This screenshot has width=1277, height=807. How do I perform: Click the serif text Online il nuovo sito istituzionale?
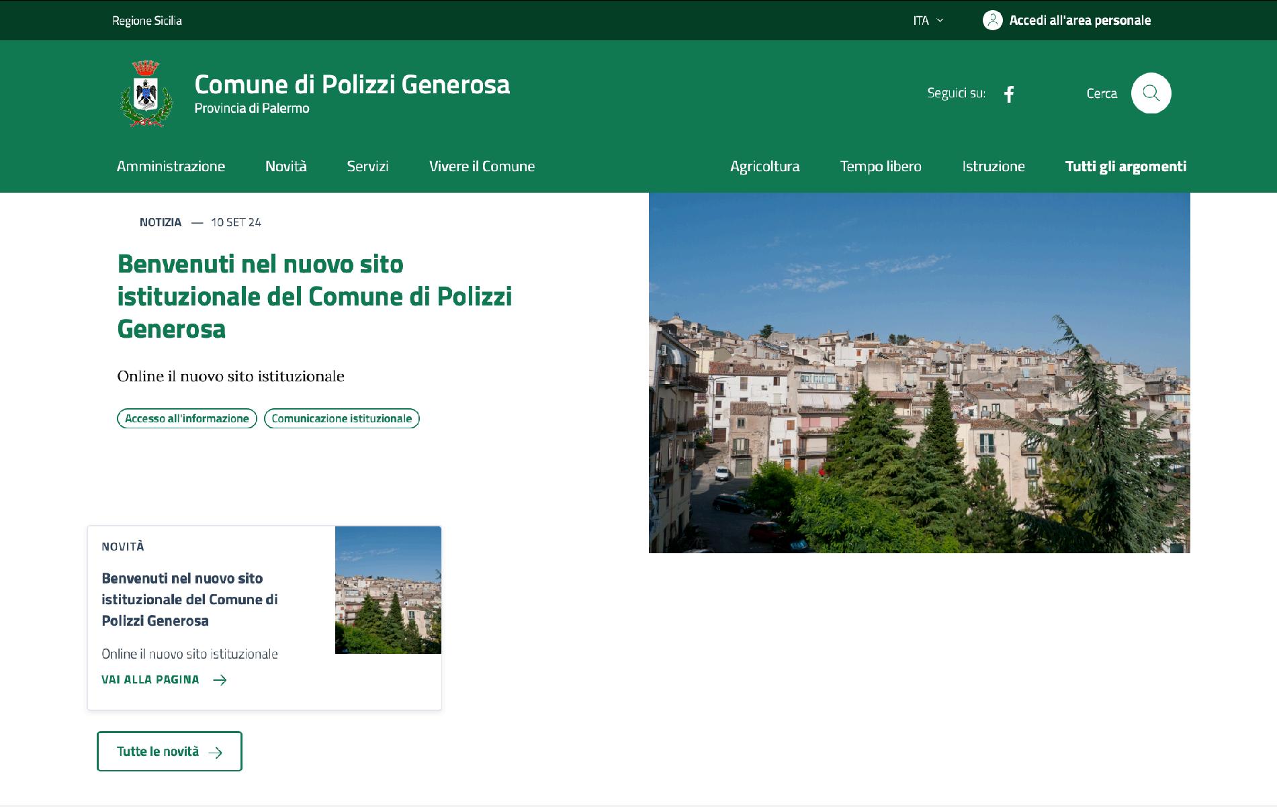pos(230,376)
